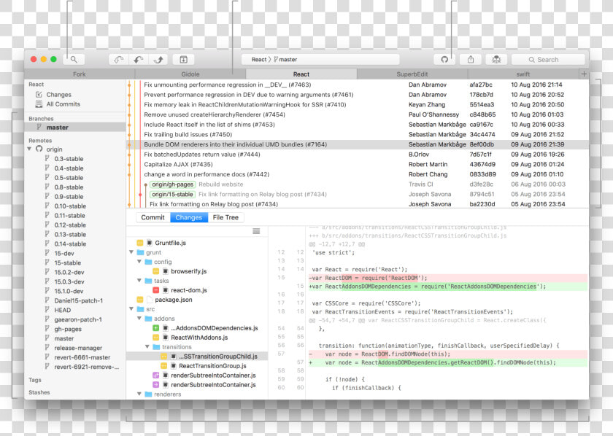Select commit 'Bundle DOM renderers into their individual UMD bundles'
613x436 pixels.
point(358,144)
